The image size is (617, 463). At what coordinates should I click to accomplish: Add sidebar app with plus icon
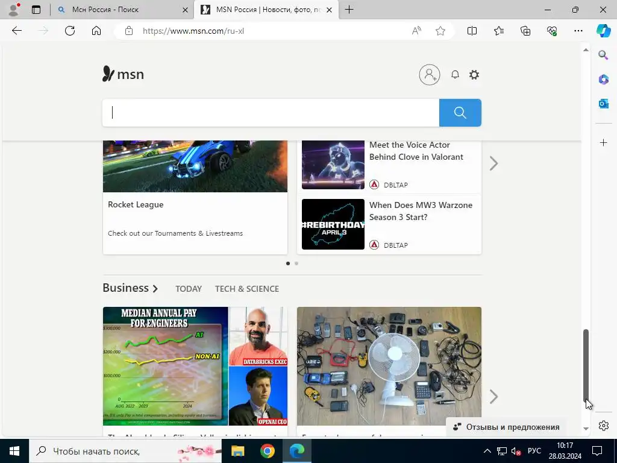tap(603, 142)
